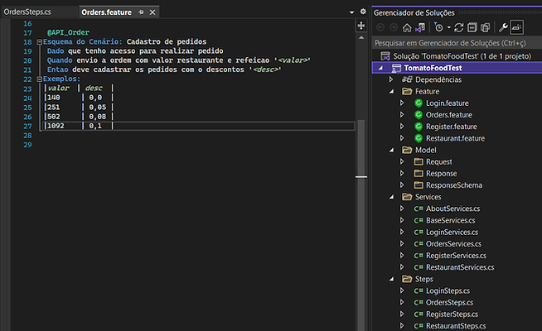Select the ResponseSchema folder

[x=454, y=185]
